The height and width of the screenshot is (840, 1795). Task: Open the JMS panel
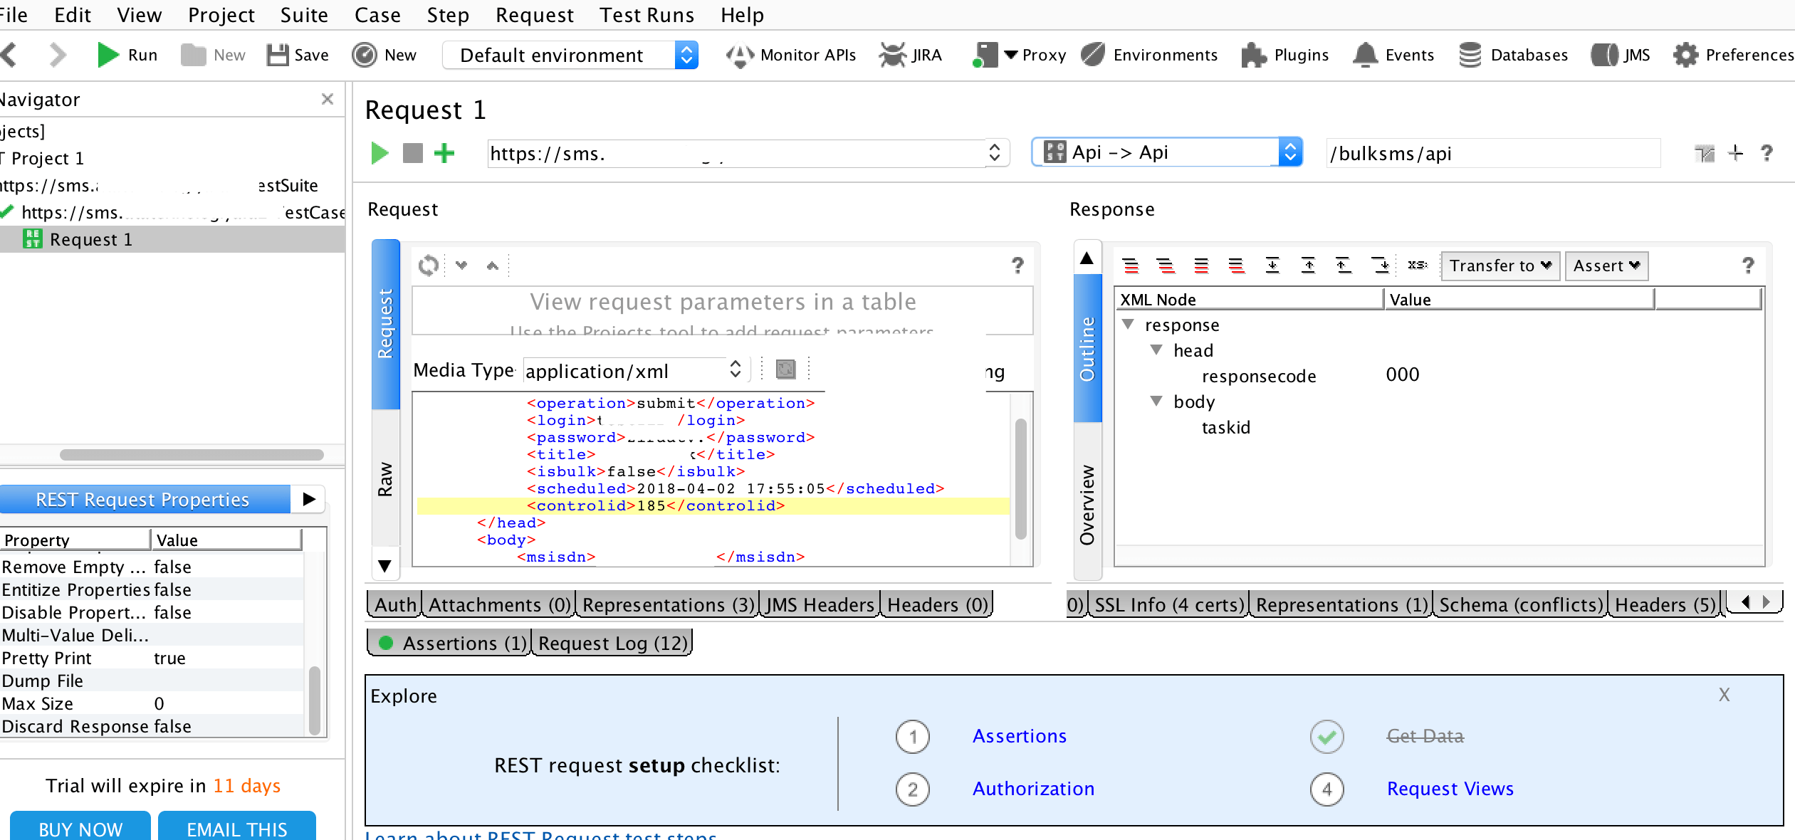coord(1619,55)
